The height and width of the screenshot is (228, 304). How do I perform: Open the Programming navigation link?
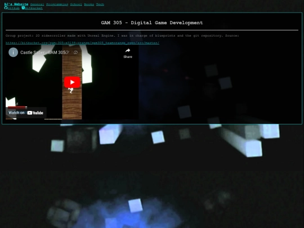tap(57, 5)
